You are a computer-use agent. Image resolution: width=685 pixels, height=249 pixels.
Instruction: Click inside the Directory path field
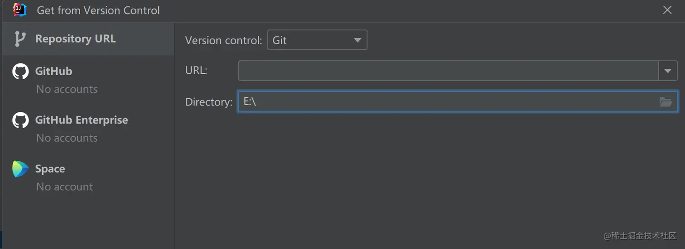coord(449,102)
